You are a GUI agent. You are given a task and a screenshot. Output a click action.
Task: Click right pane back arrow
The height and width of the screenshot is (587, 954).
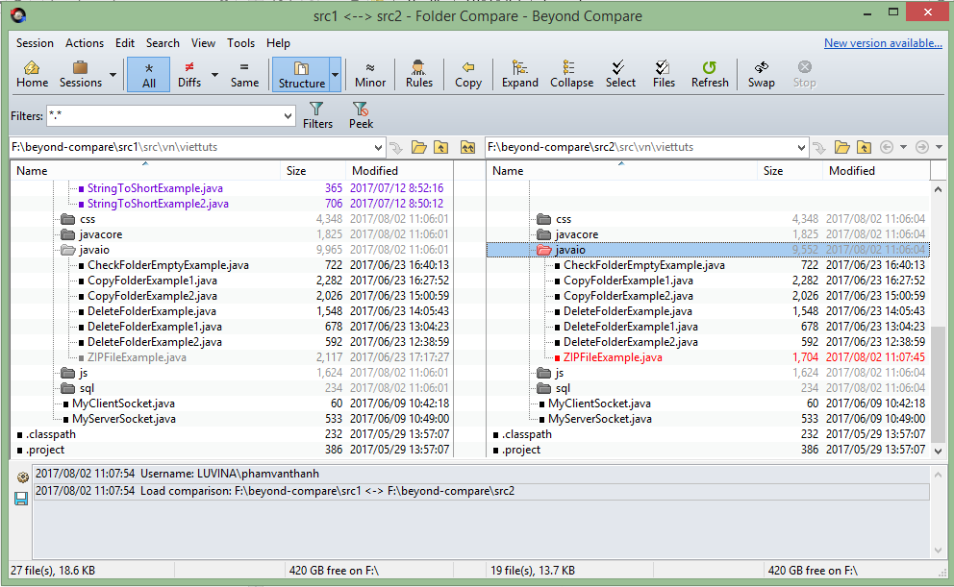click(x=887, y=147)
